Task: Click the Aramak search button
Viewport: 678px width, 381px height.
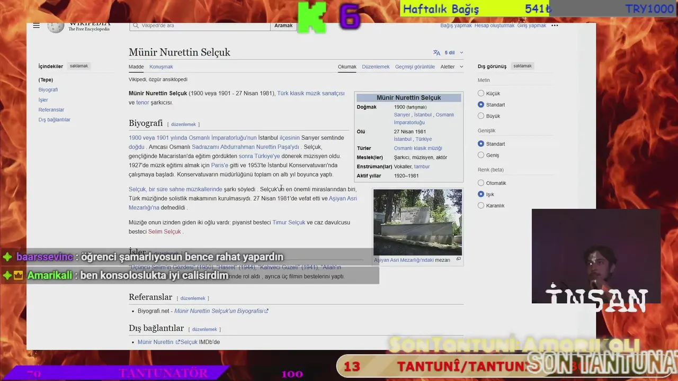Action: (x=283, y=25)
